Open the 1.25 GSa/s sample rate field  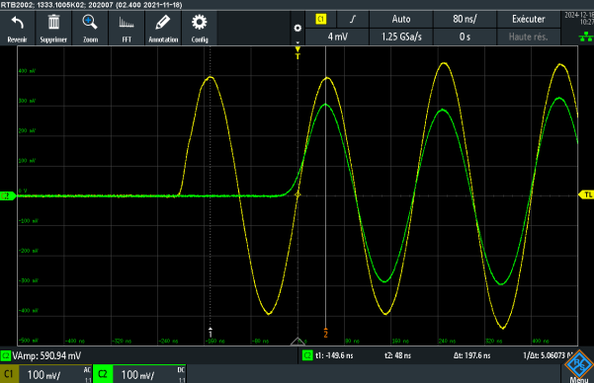(x=401, y=37)
